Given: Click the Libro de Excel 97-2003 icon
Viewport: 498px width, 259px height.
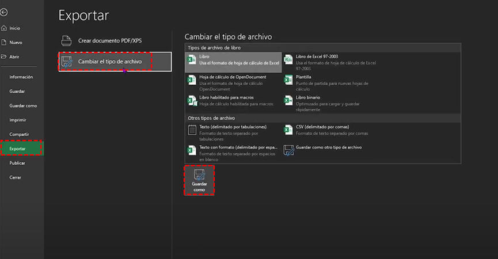Looking at the screenshot, I should pos(288,59).
